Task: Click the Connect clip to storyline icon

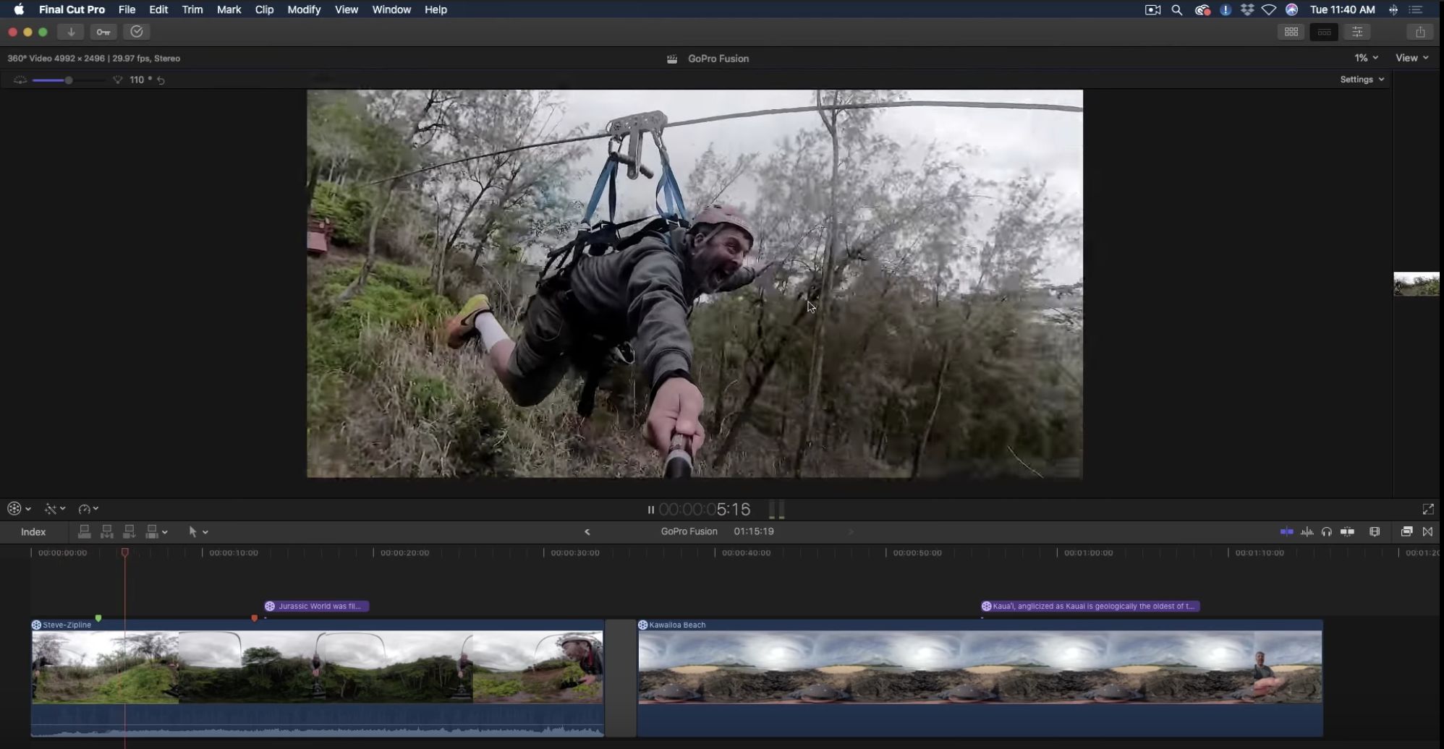Action: (x=84, y=532)
